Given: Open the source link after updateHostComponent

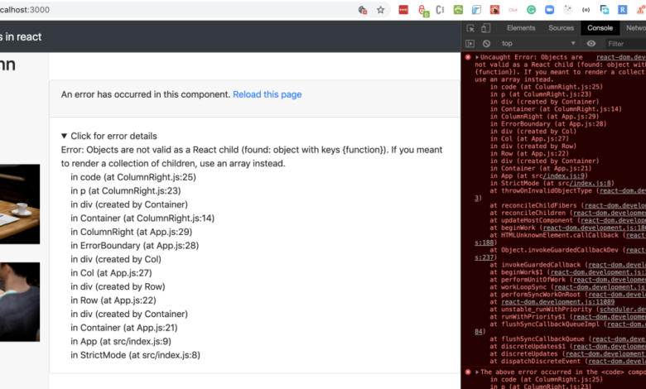Looking at the screenshot, I should click(613, 220).
